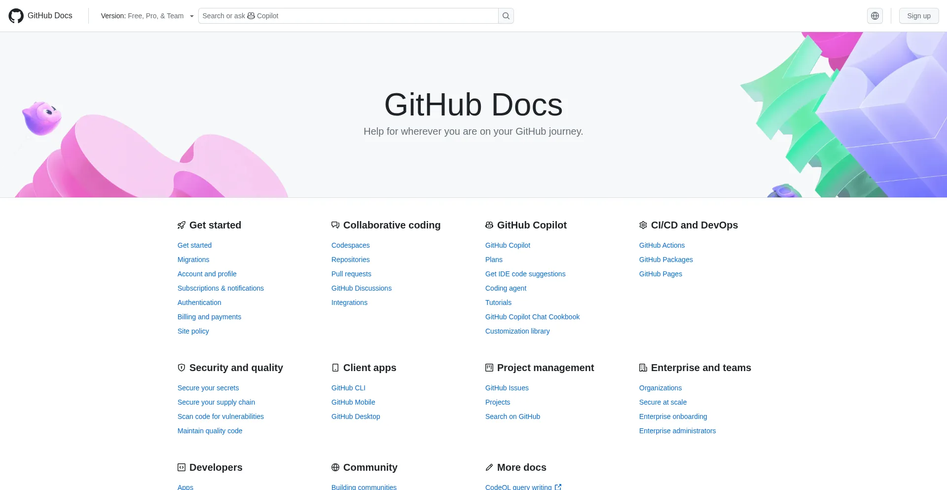947x490 pixels.
Task: Open the GitHub Discussions link
Action: tap(362, 288)
